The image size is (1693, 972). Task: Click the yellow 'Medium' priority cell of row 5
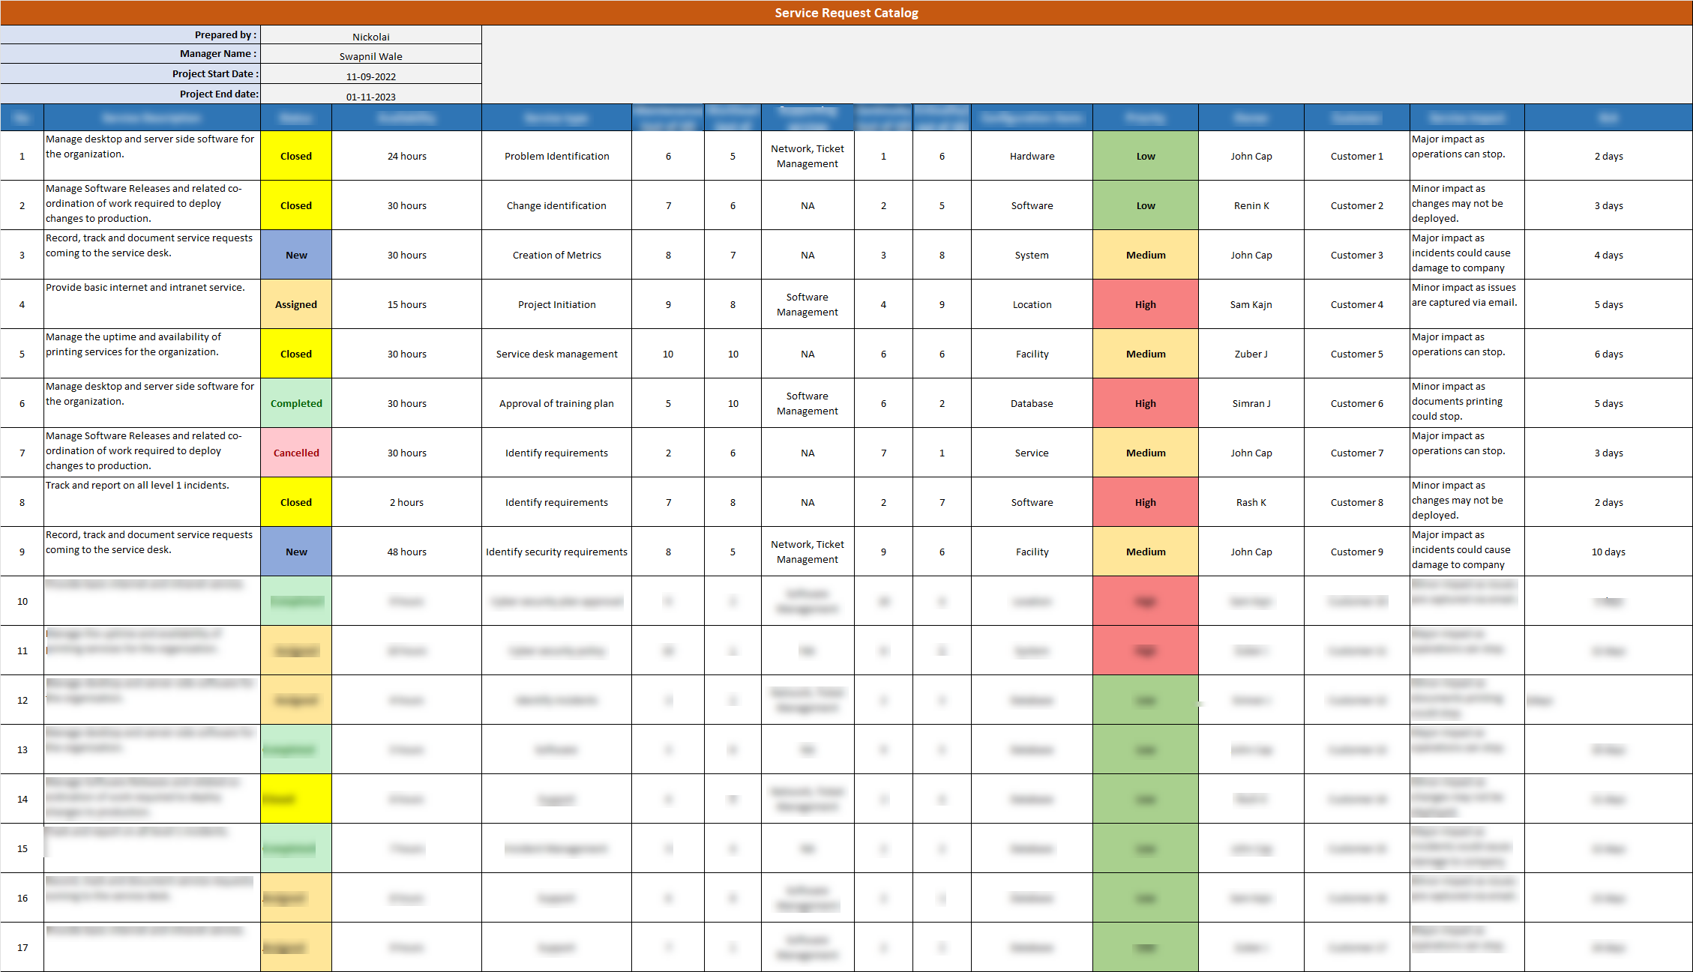coord(1145,354)
